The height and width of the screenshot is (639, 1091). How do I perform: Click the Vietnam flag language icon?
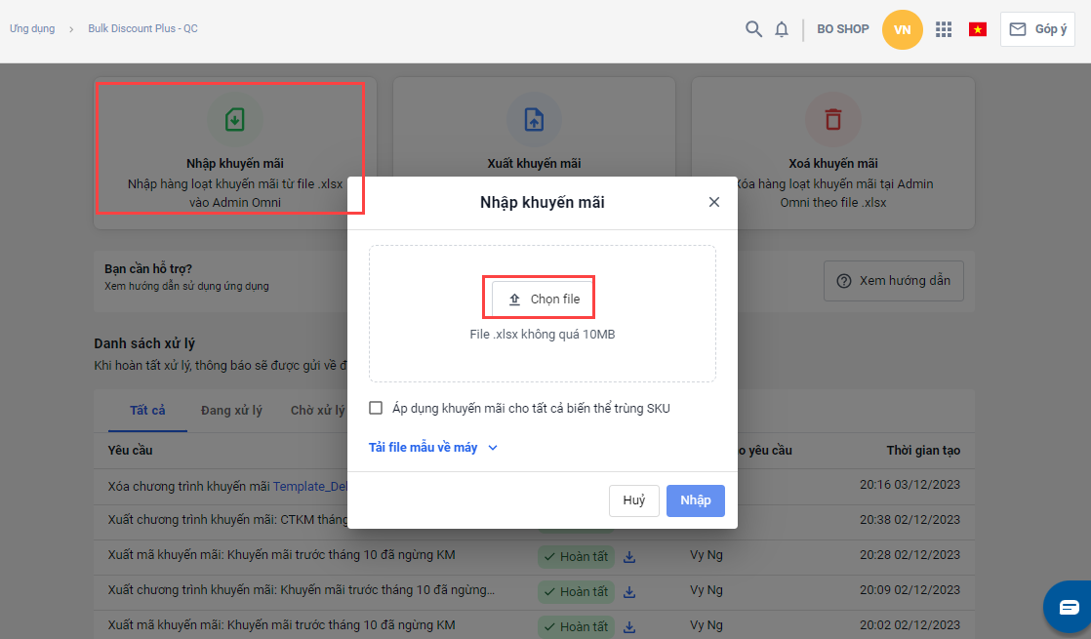977,29
